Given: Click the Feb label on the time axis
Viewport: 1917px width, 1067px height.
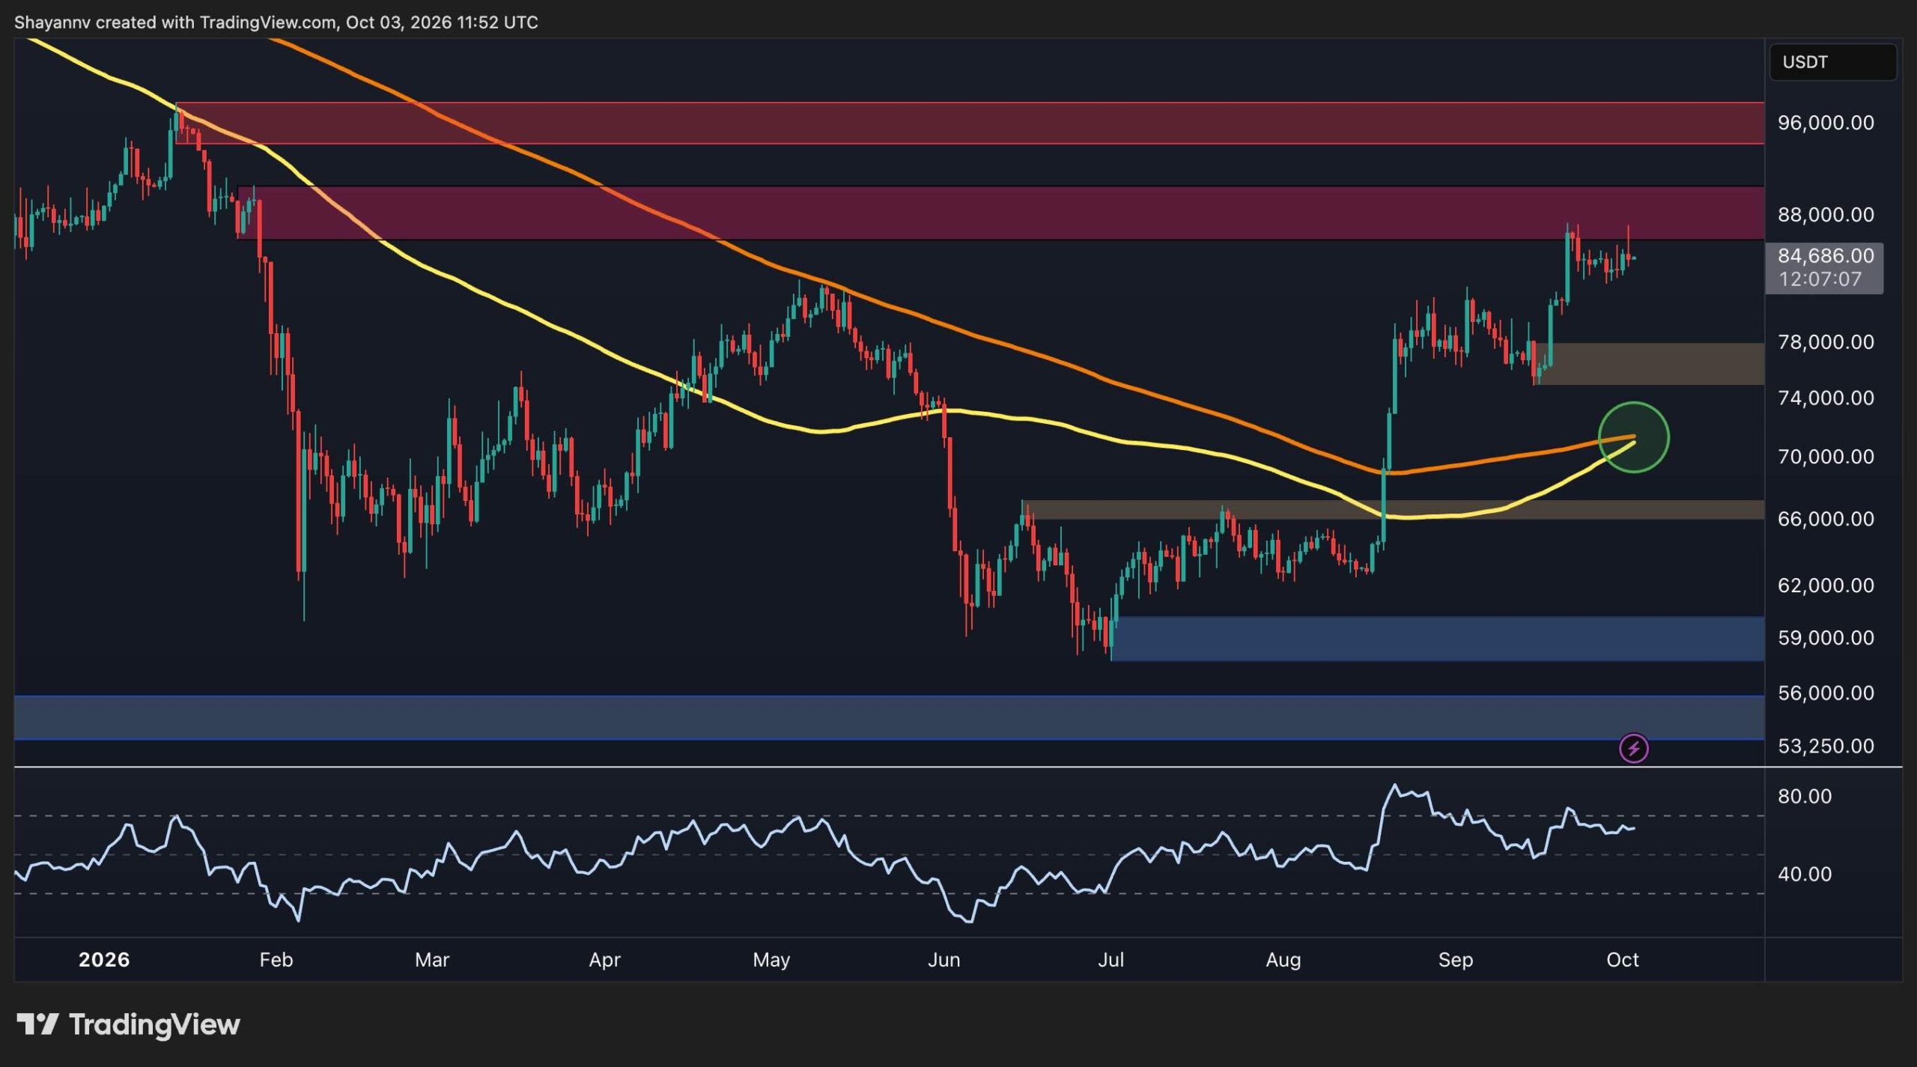Looking at the screenshot, I should click(276, 959).
